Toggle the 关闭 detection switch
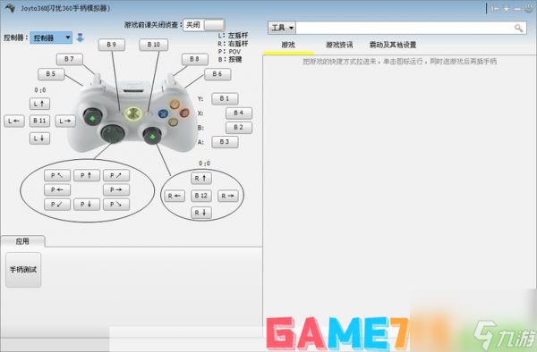537x352 pixels. [204, 25]
